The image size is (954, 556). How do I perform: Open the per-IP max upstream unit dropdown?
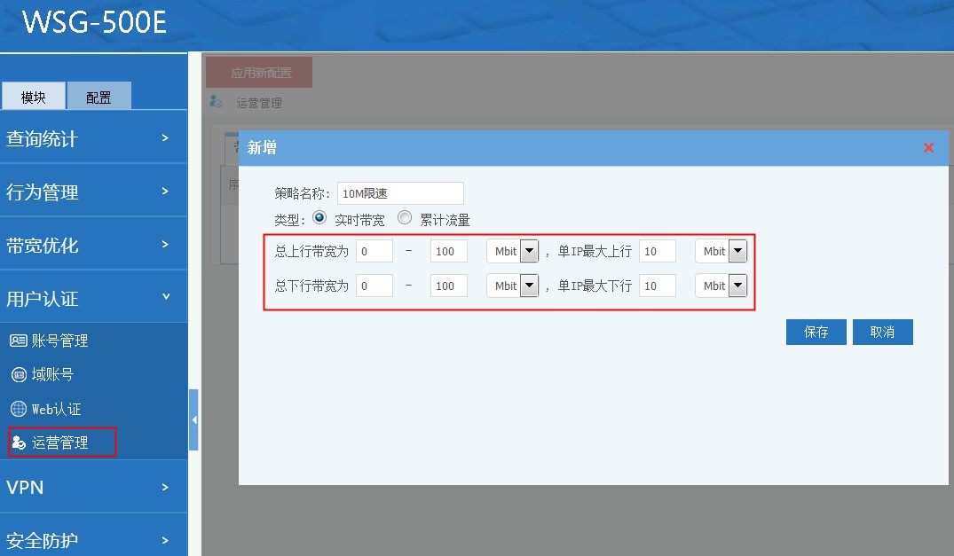(737, 252)
